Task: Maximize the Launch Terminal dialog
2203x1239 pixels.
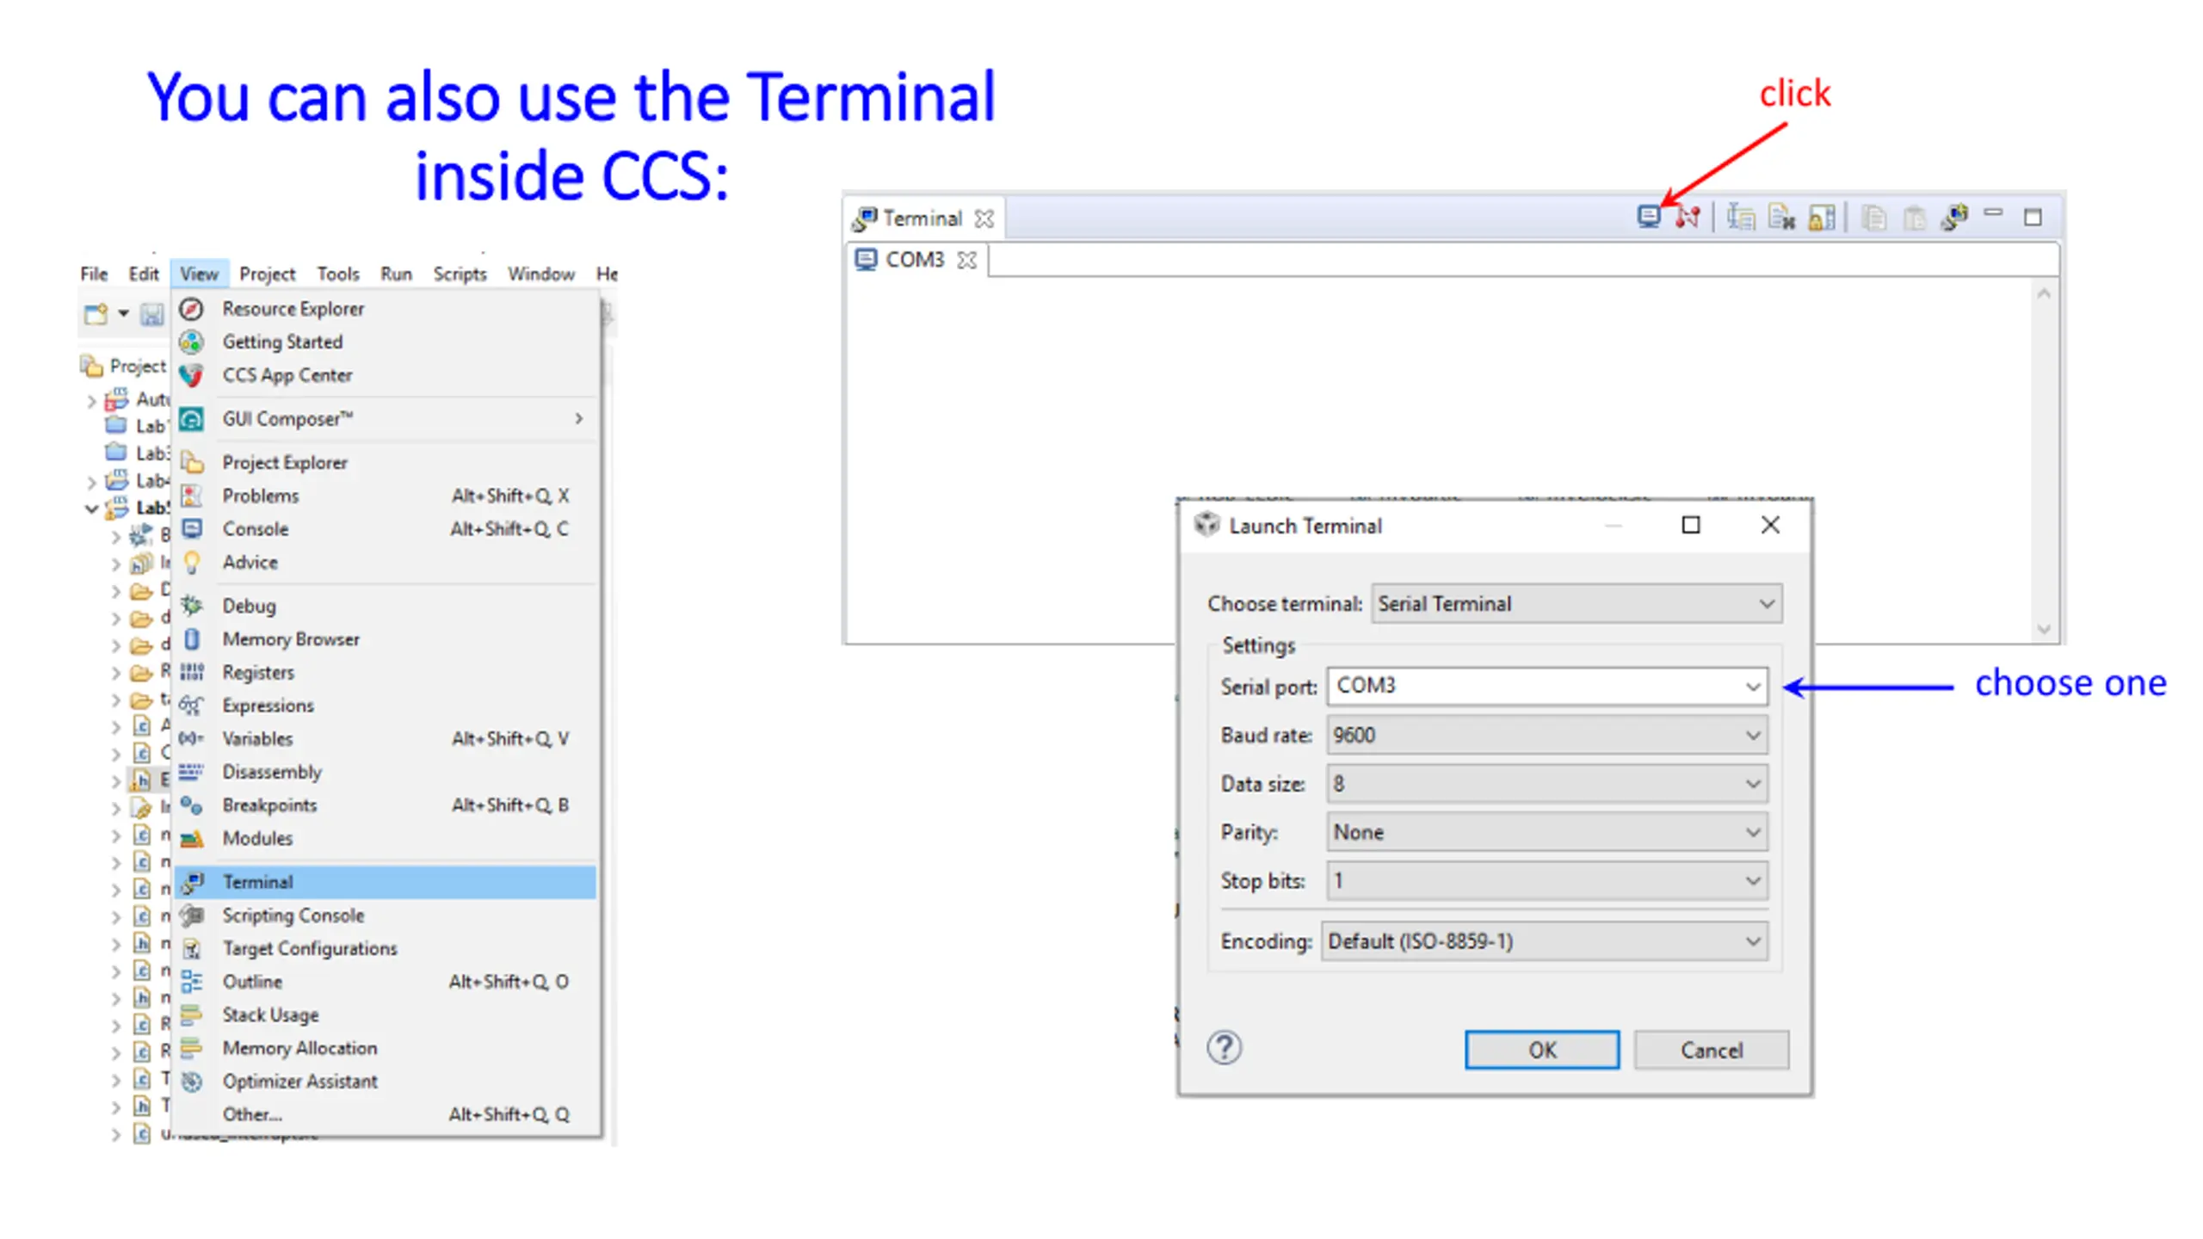Action: point(1691,525)
